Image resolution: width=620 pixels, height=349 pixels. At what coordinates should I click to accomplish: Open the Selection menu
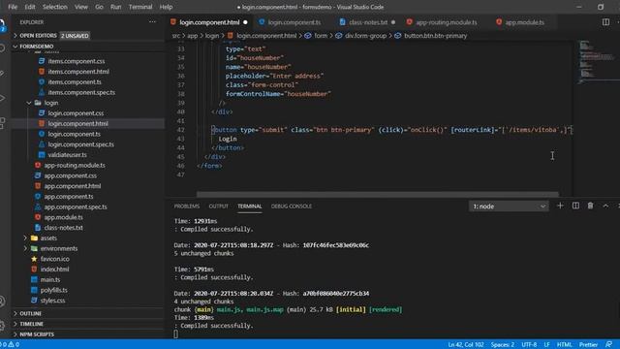pyautogui.click(x=55, y=7)
